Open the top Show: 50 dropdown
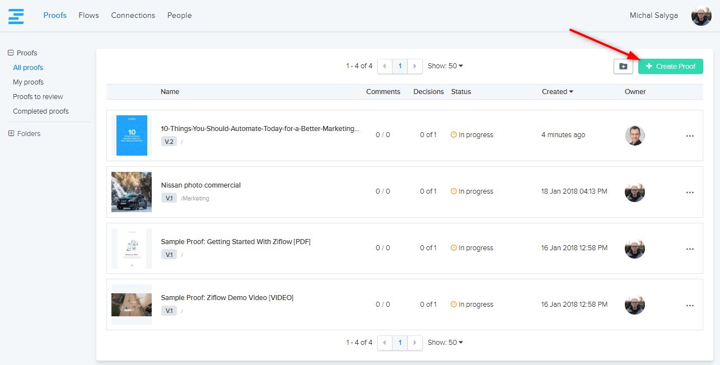The image size is (720, 365). (x=445, y=66)
